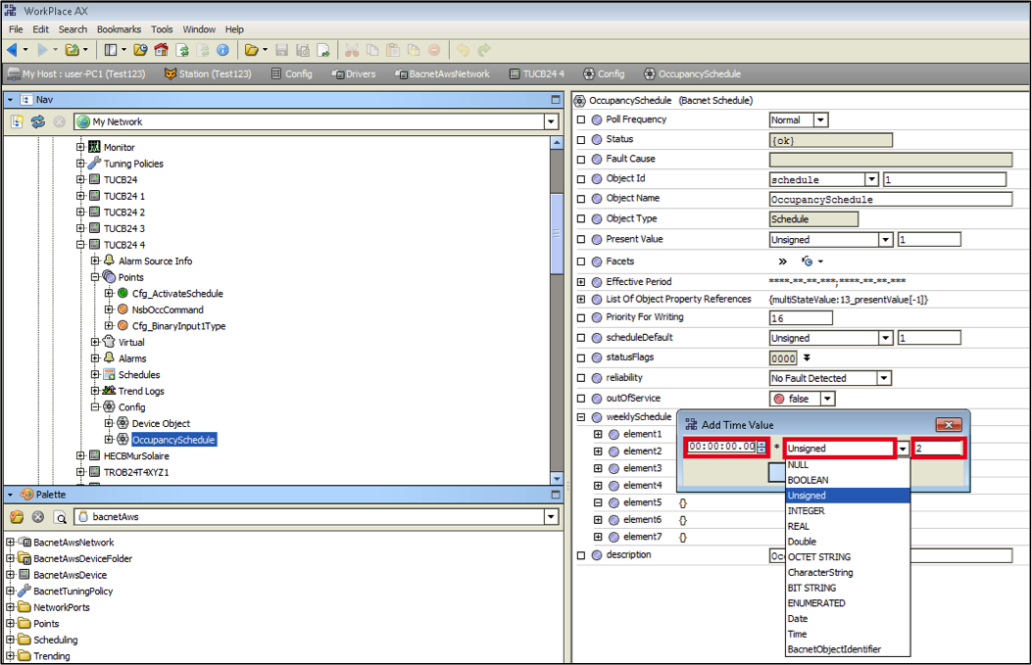Toggle the Status row checkbox
1032x665 pixels.
[580, 139]
